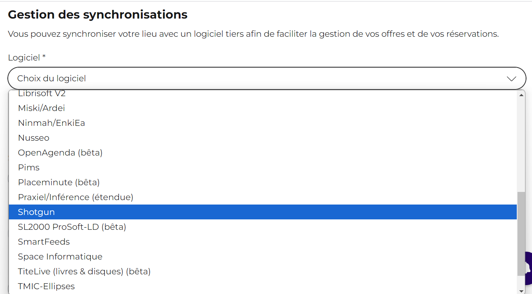This screenshot has width=532, height=294.
Task: Select Placeminute (bêta) entry
Action: 263,182
